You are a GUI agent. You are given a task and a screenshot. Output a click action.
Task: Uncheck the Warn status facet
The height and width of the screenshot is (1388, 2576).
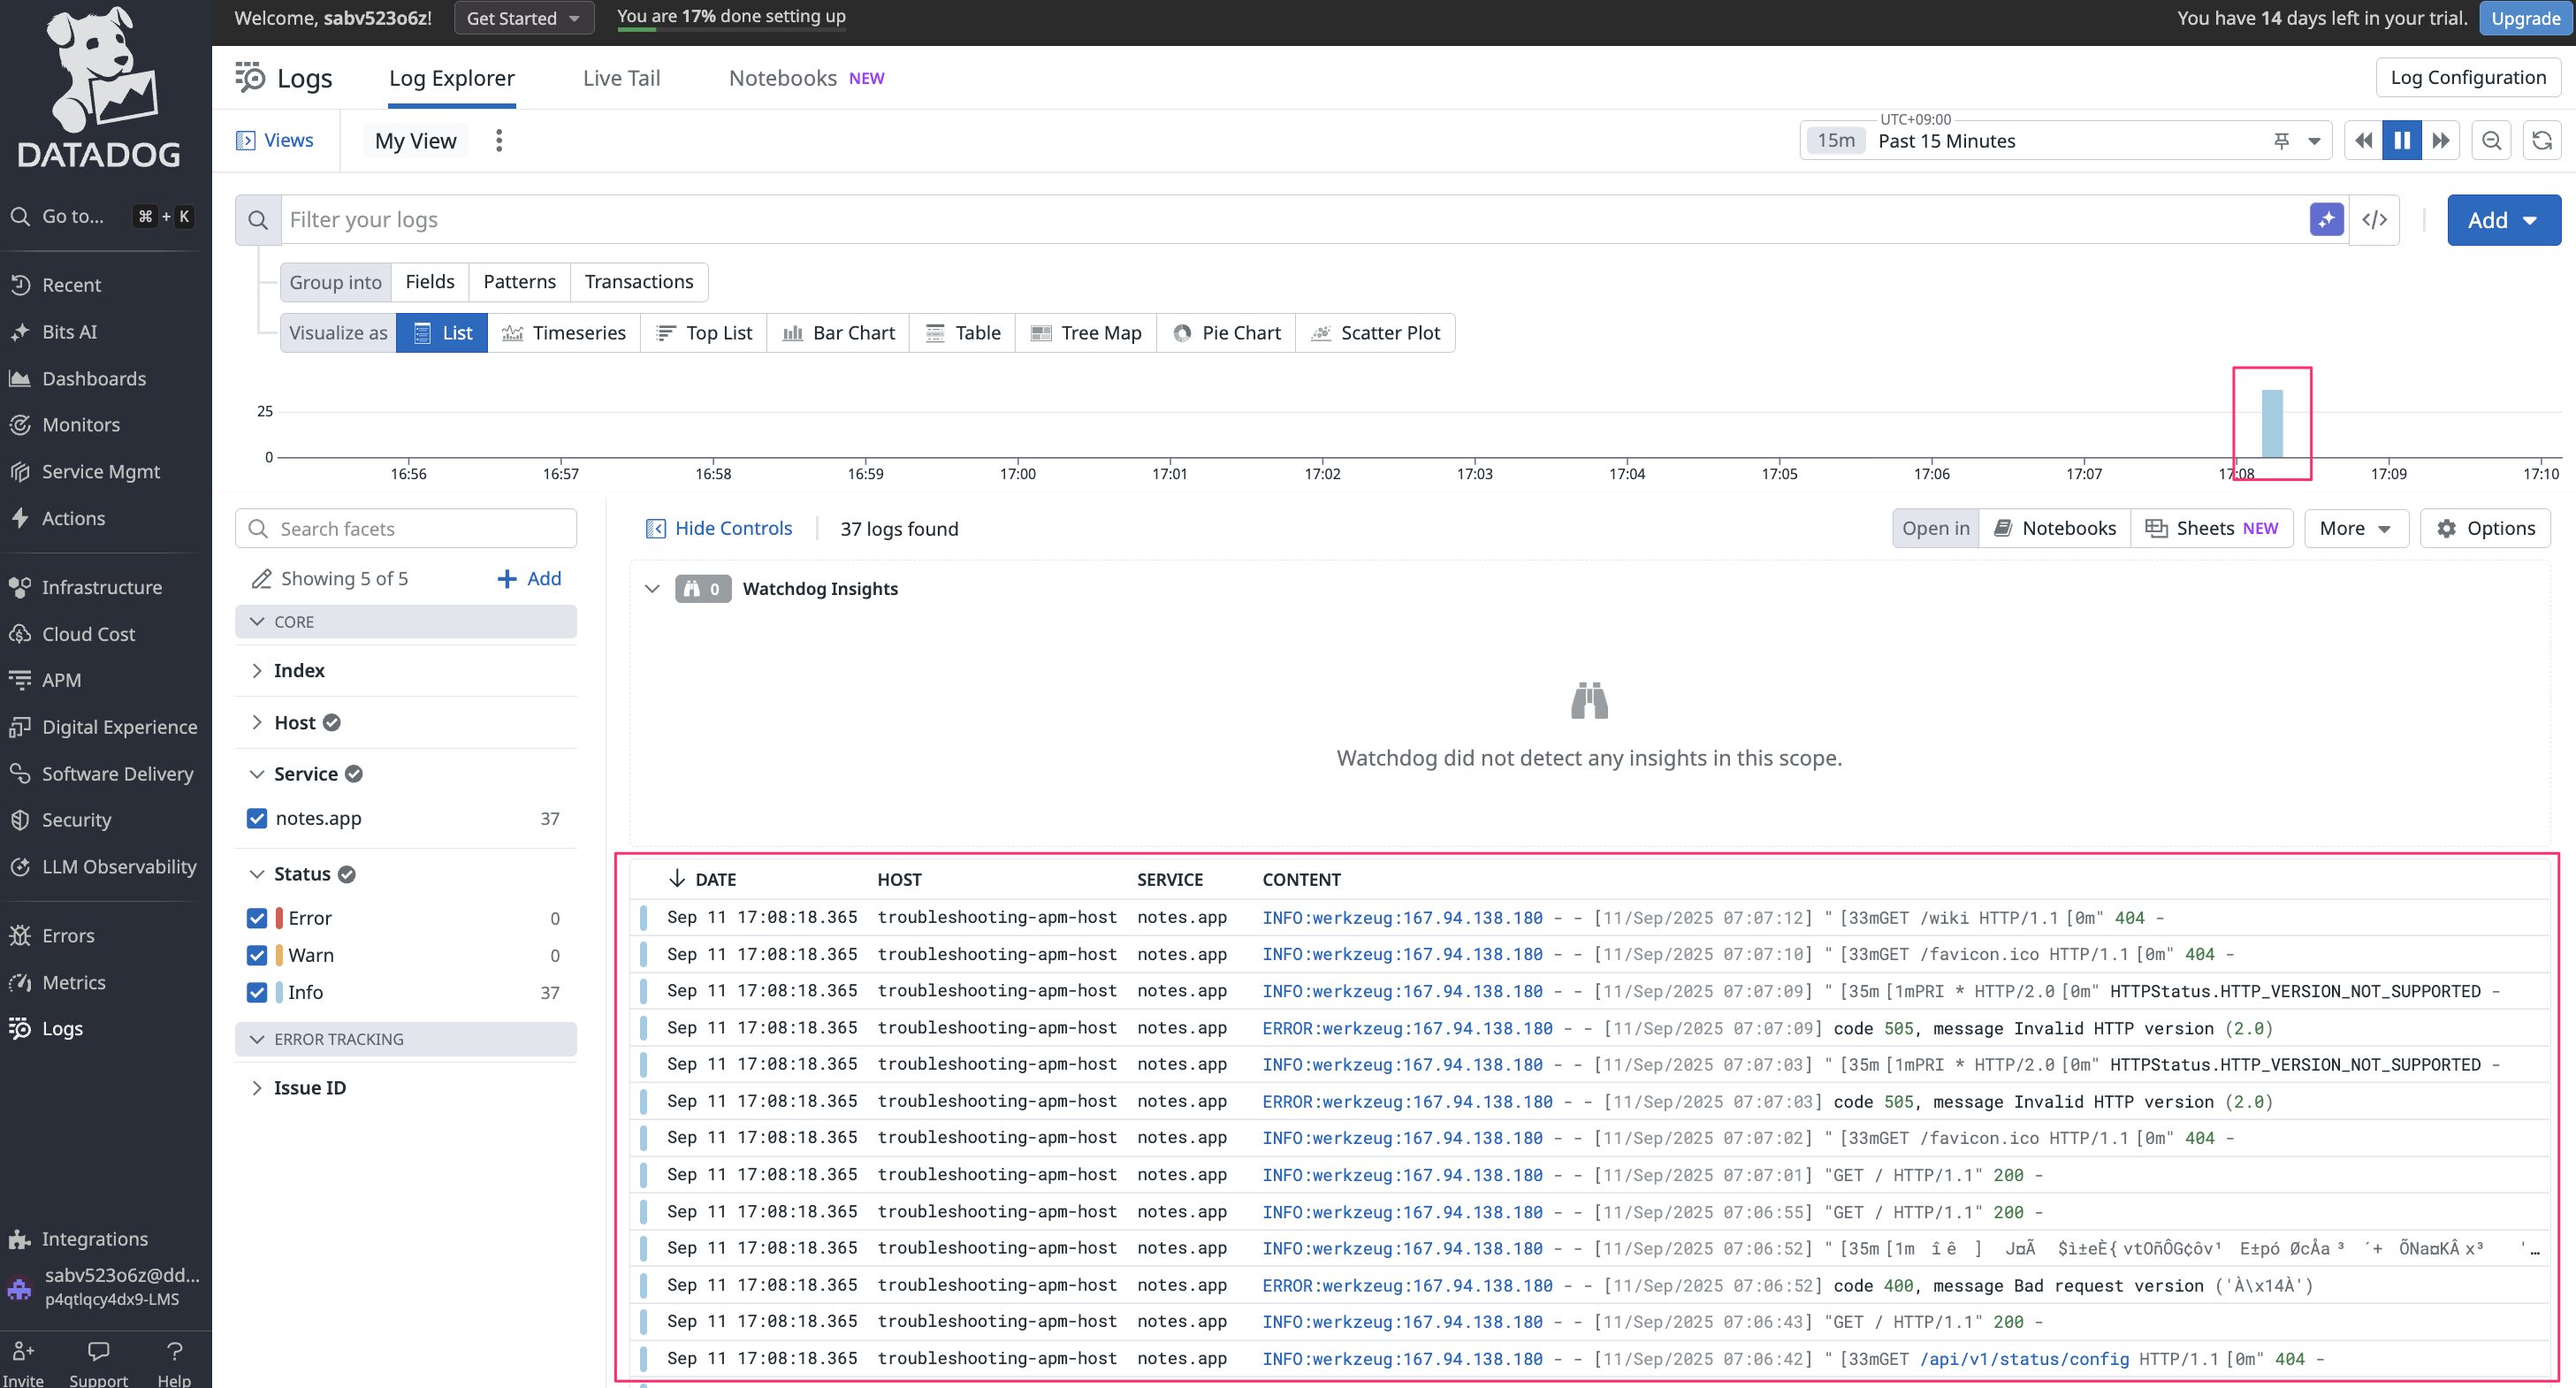(257, 955)
